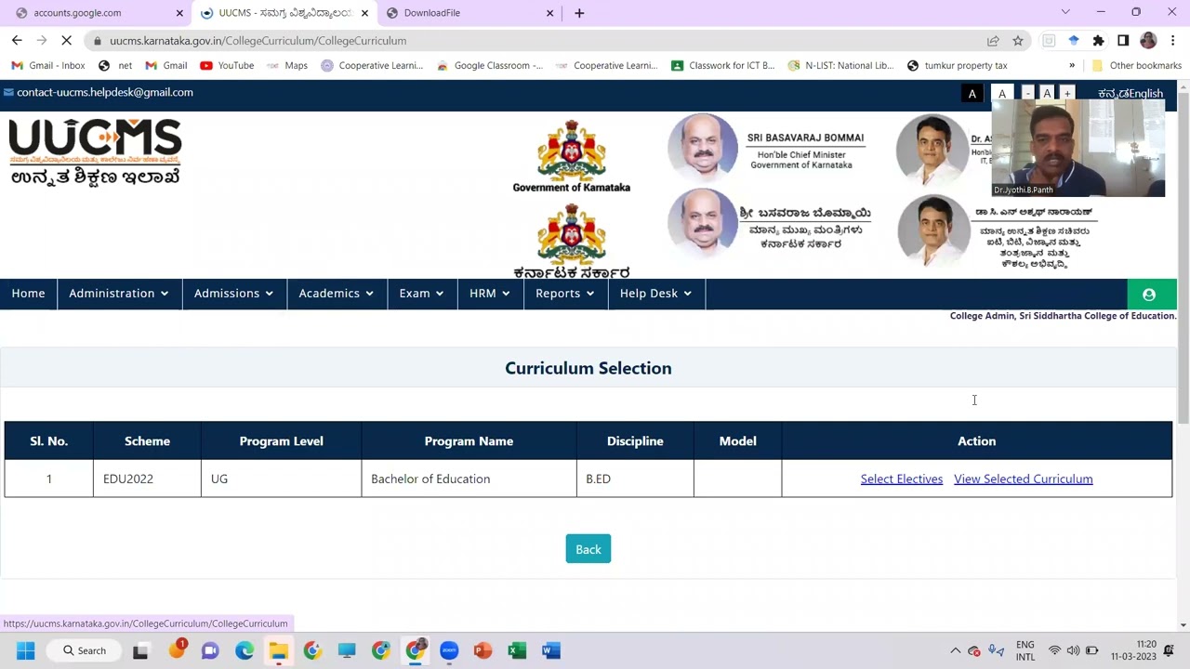Open File Explorer from the taskbar
The height and width of the screenshot is (669, 1190).
(x=278, y=650)
